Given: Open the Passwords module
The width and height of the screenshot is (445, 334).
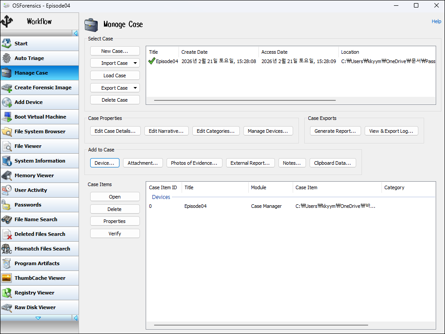Looking at the screenshot, I should (40, 205).
